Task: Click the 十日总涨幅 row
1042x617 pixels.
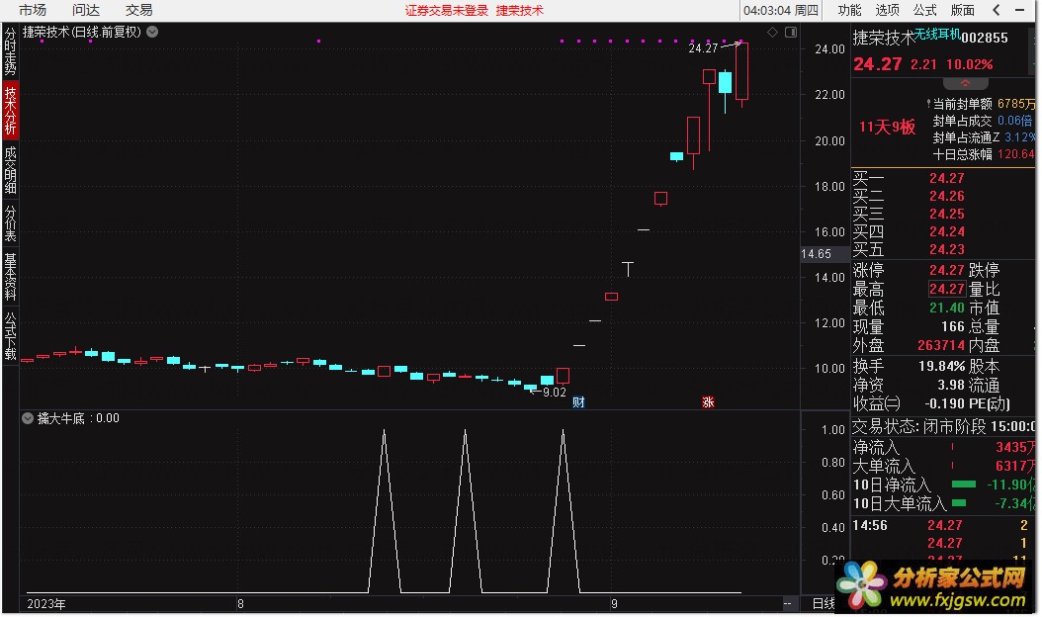Action: (x=984, y=154)
